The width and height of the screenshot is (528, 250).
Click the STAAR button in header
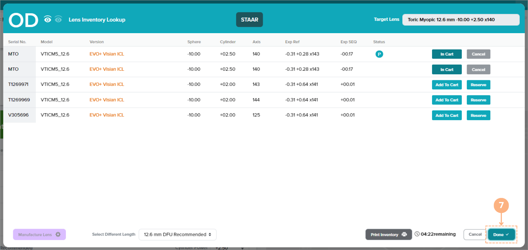pyautogui.click(x=249, y=20)
